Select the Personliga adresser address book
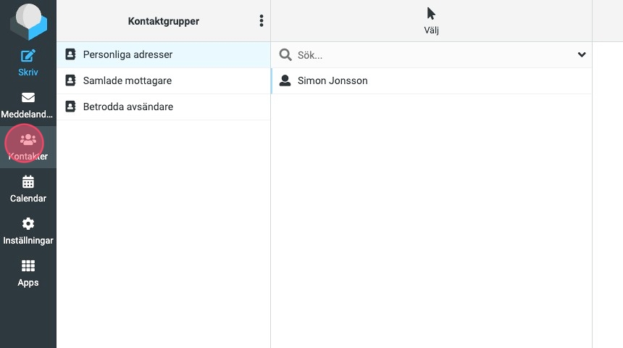The image size is (623, 348). point(127,54)
